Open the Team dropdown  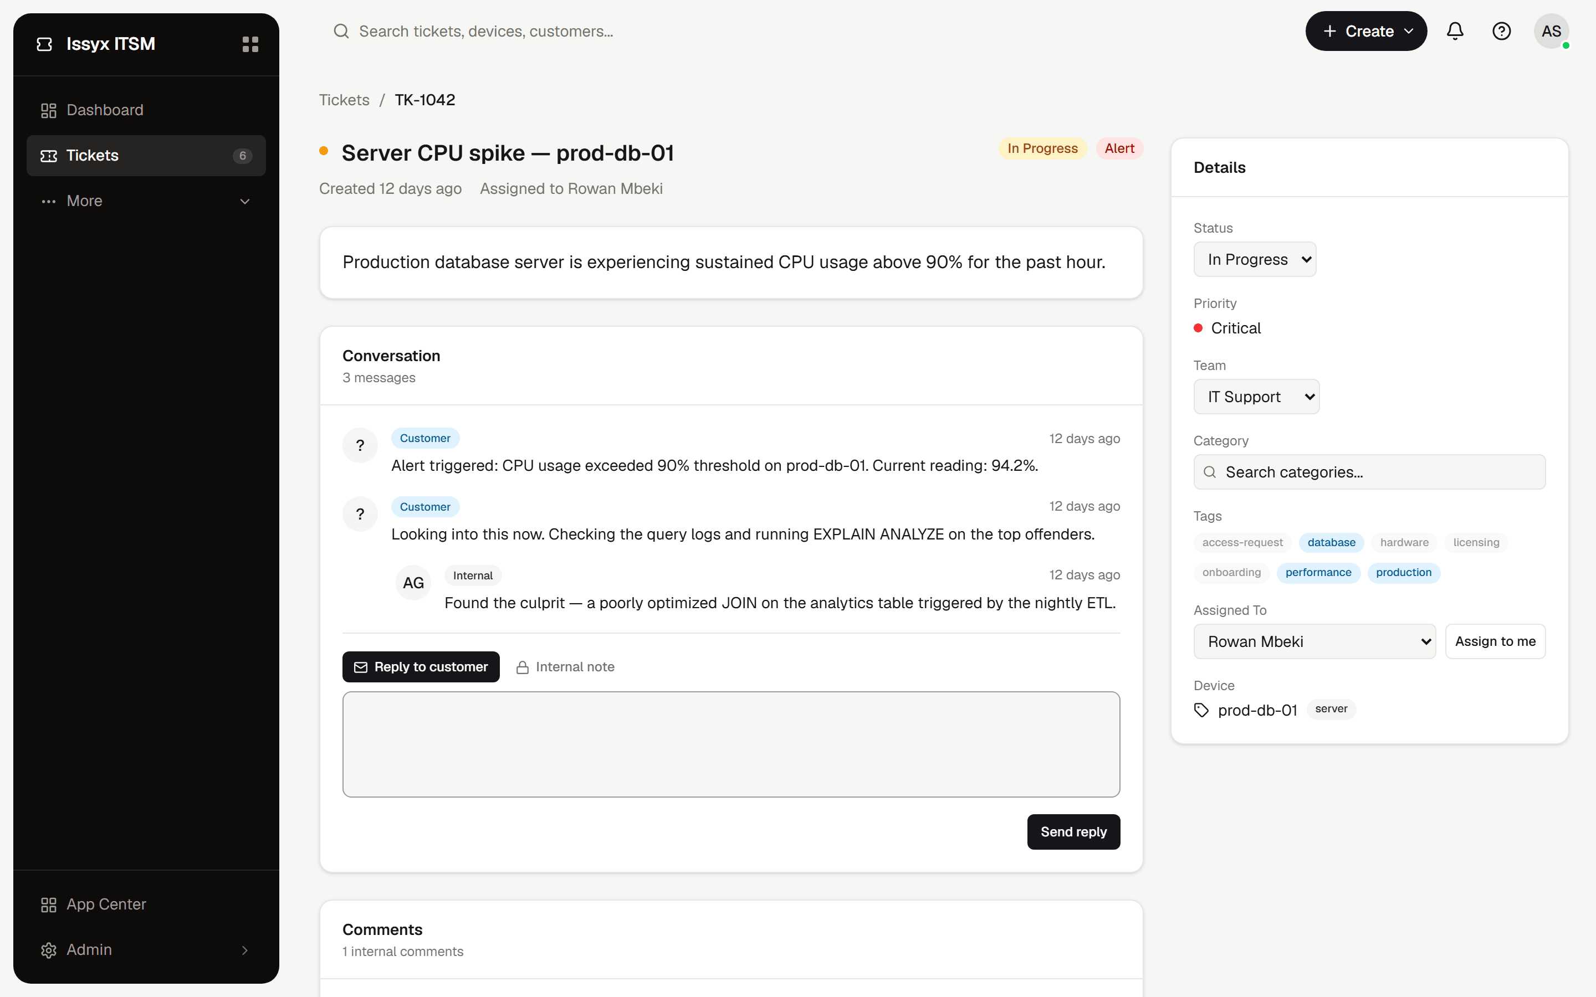pos(1256,396)
